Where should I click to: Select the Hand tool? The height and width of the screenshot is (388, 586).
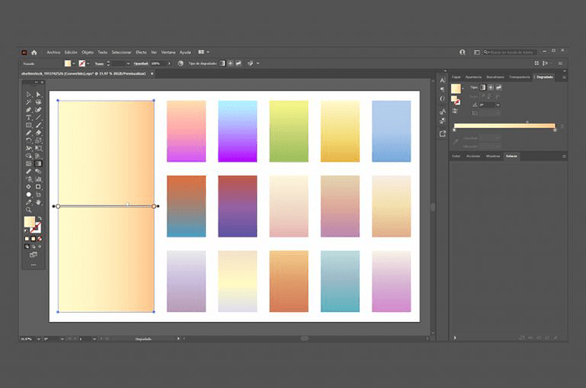(x=39, y=202)
